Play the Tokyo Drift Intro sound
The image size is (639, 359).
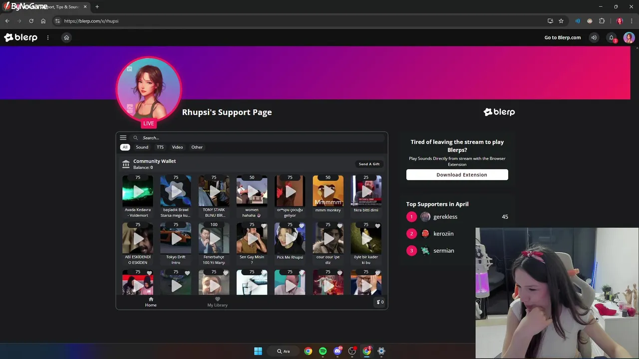tap(176, 238)
